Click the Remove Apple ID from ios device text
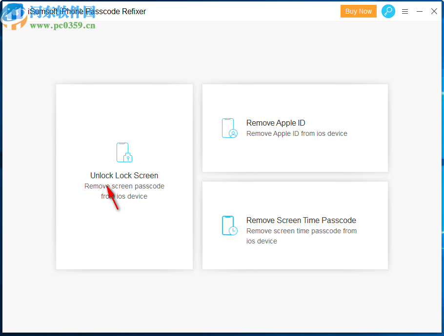 pos(298,133)
